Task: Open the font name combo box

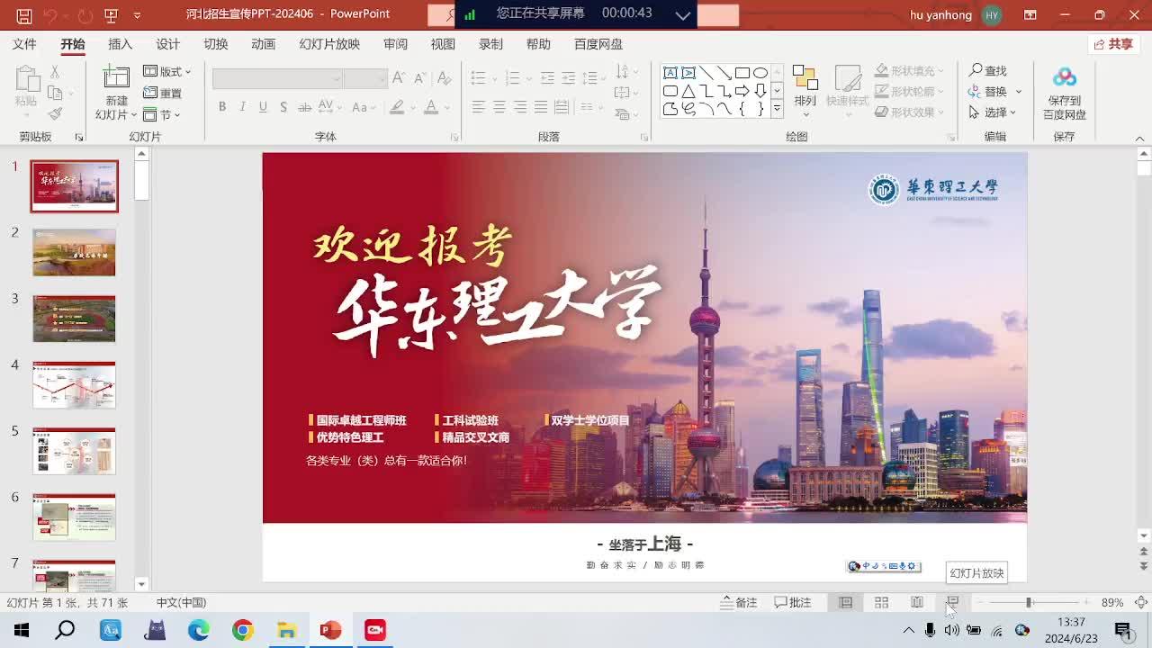Action: click(x=277, y=78)
